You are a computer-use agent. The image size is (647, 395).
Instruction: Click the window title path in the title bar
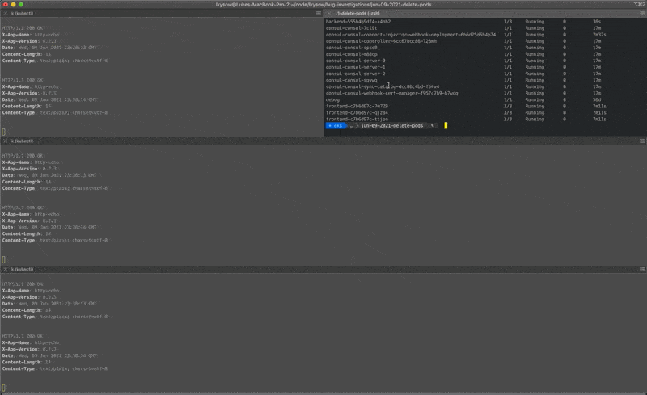[323, 5]
